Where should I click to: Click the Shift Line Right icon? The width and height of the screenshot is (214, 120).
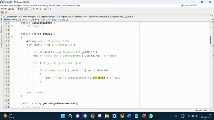click(55, 20)
